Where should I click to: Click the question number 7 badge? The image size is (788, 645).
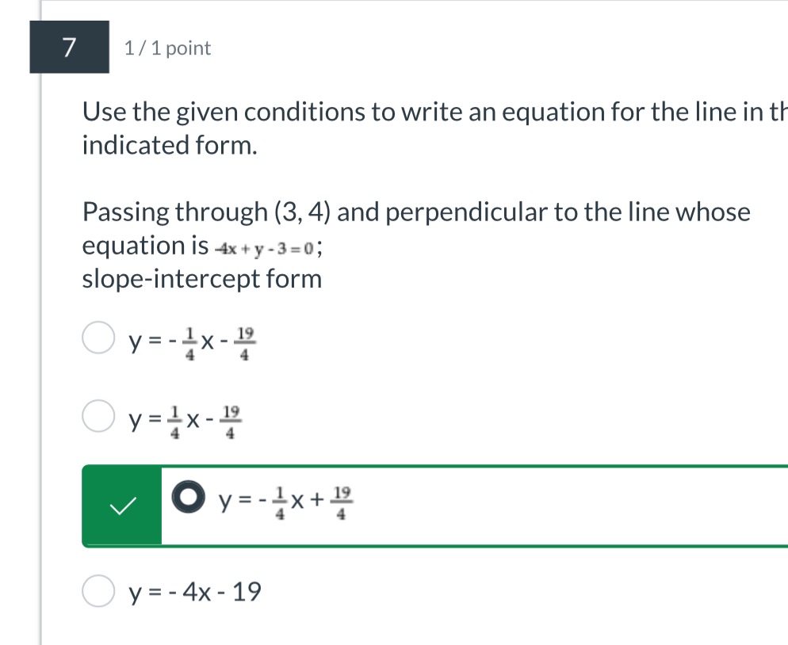point(69,48)
